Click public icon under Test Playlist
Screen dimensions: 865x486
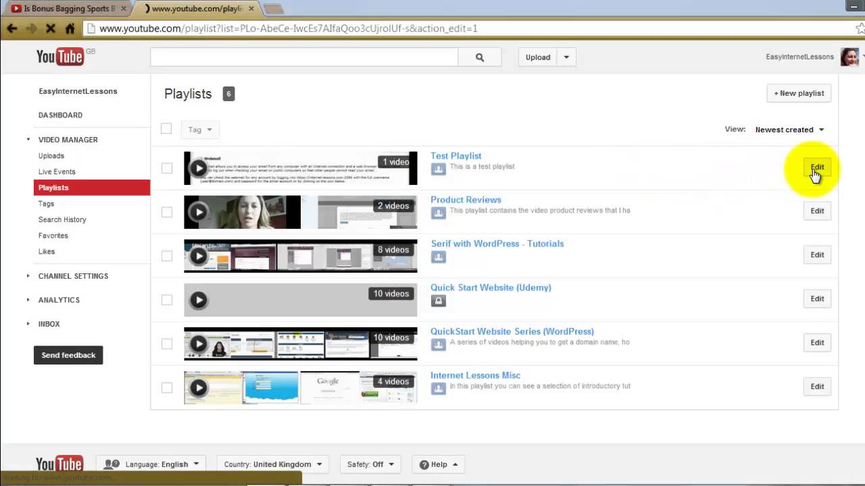click(x=439, y=169)
